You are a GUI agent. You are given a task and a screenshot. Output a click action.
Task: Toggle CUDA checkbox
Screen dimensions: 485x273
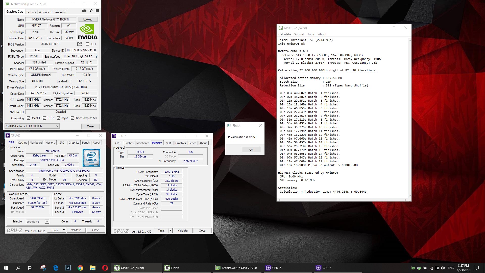coord(44,118)
